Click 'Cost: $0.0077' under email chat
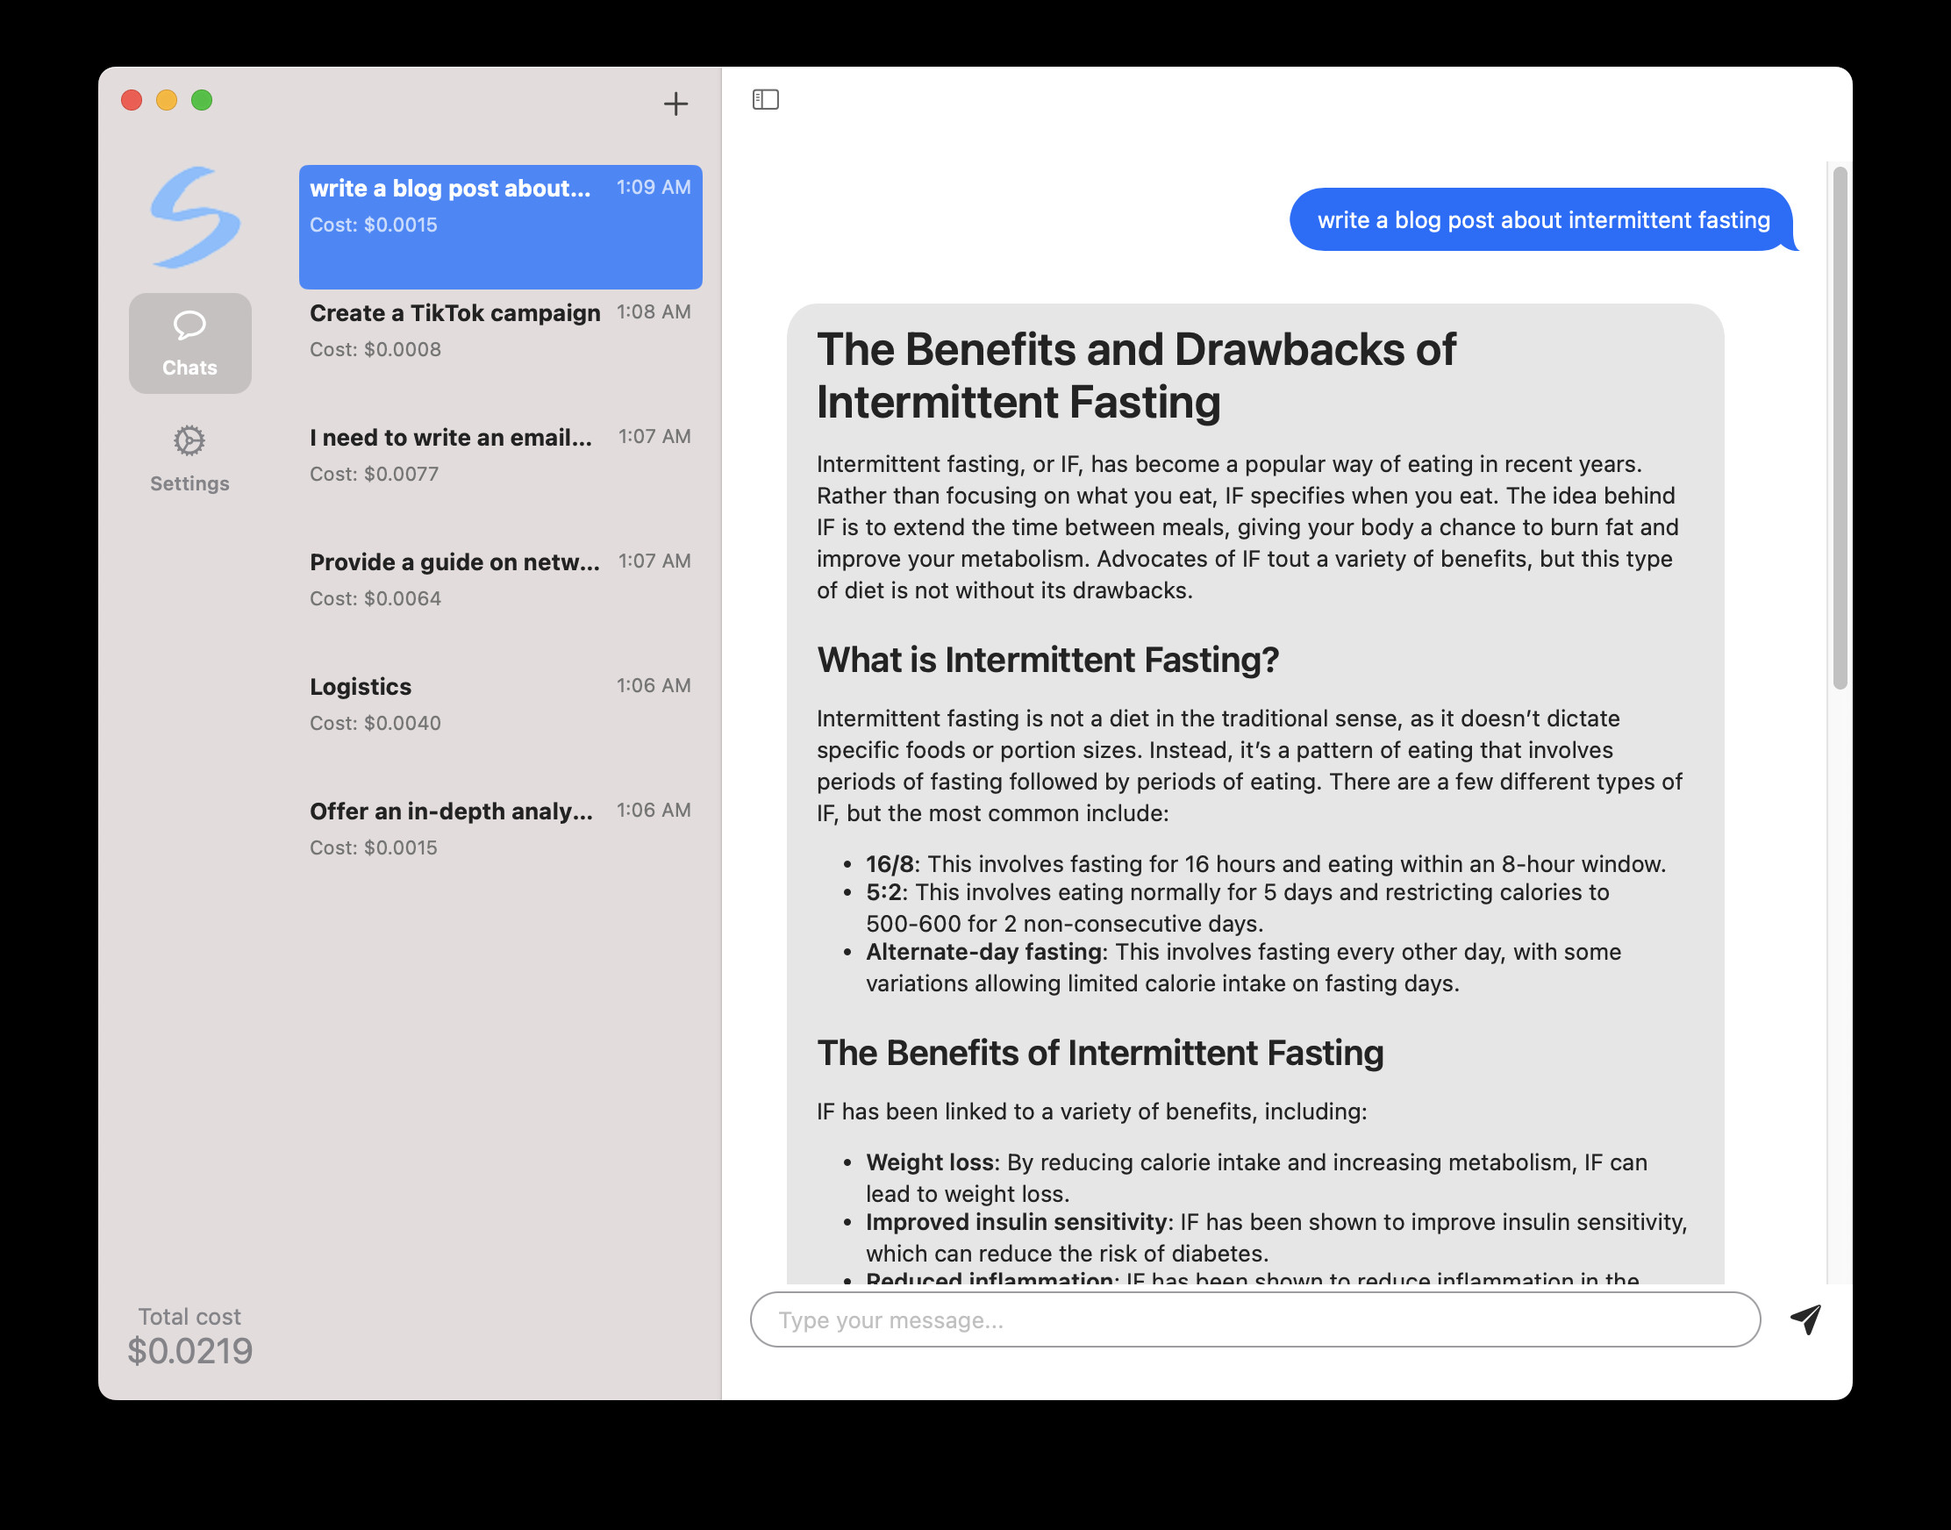The image size is (1951, 1530). [x=375, y=474]
